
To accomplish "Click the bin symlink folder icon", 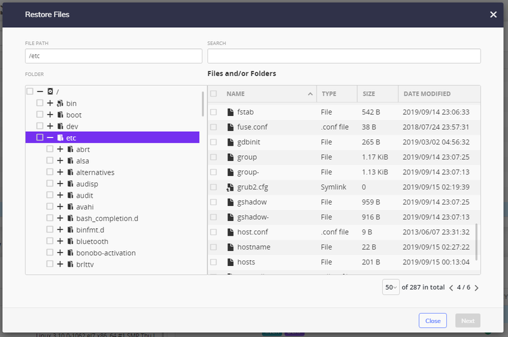I will [x=60, y=103].
